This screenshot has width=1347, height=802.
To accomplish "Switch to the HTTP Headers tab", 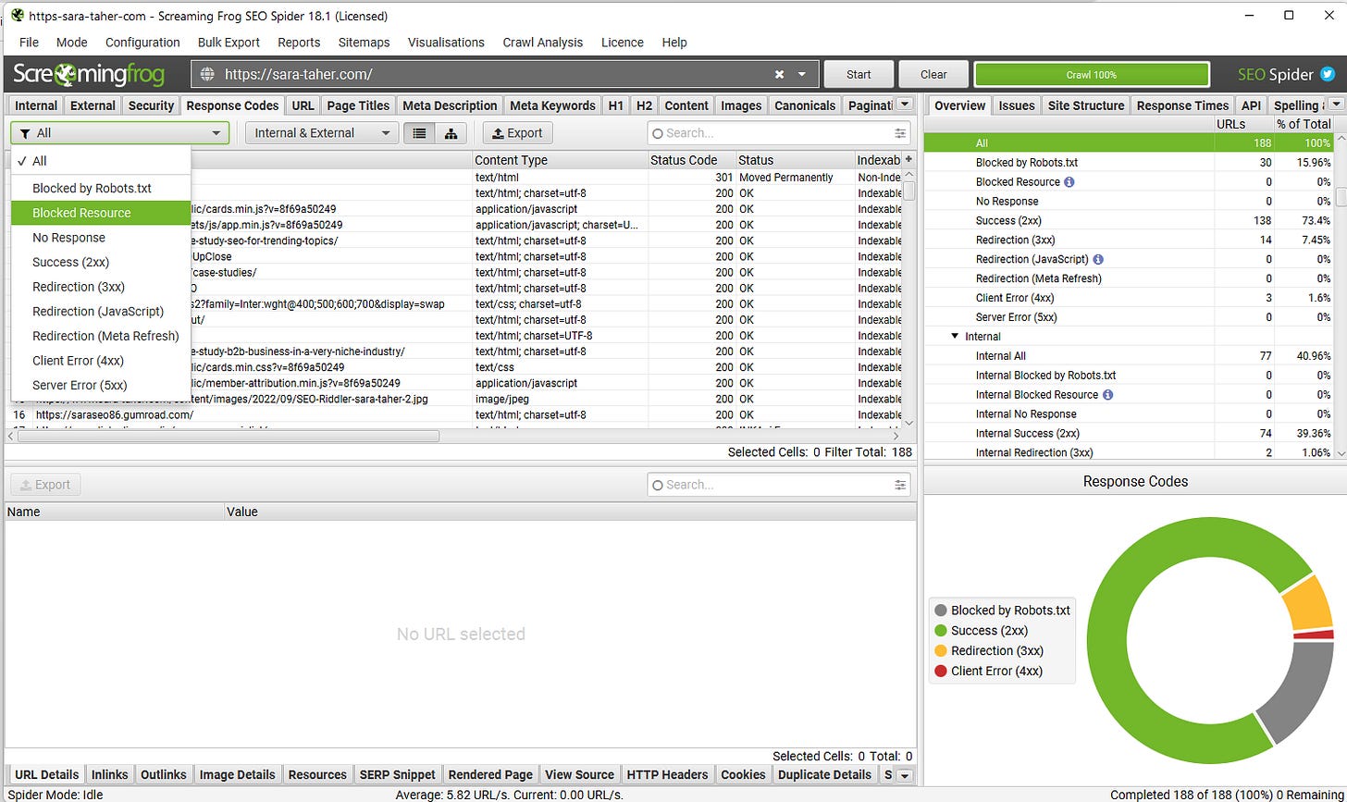I will [x=667, y=775].
